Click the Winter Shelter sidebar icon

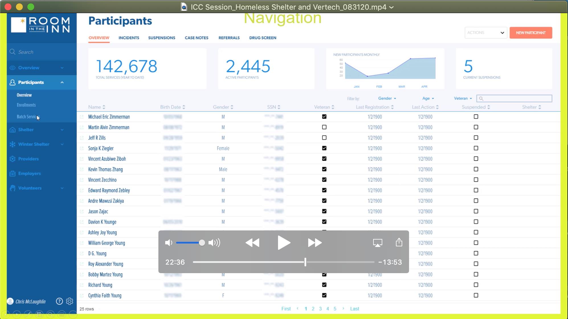click(x=13, y=144)
